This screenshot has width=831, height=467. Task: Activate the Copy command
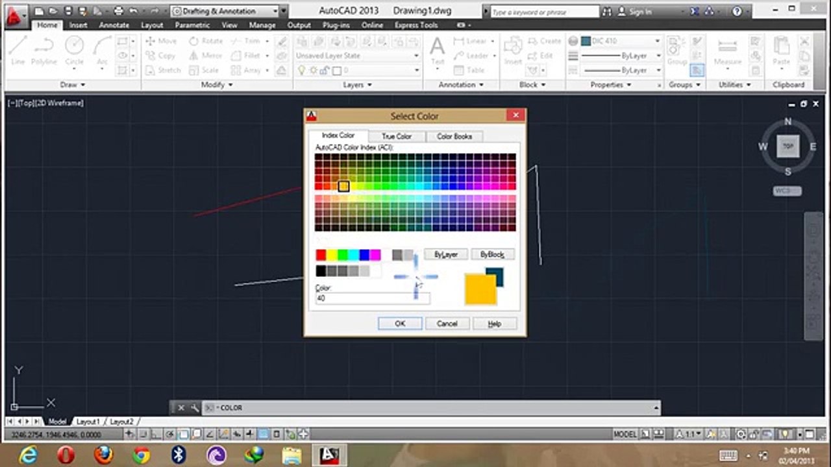pos(160,56)
